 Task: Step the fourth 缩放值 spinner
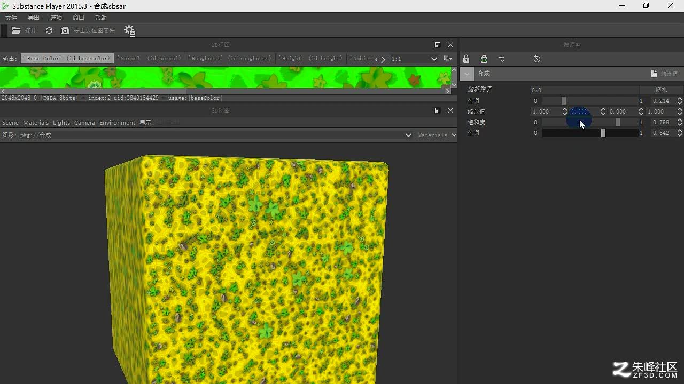click(x=680, y=111)
